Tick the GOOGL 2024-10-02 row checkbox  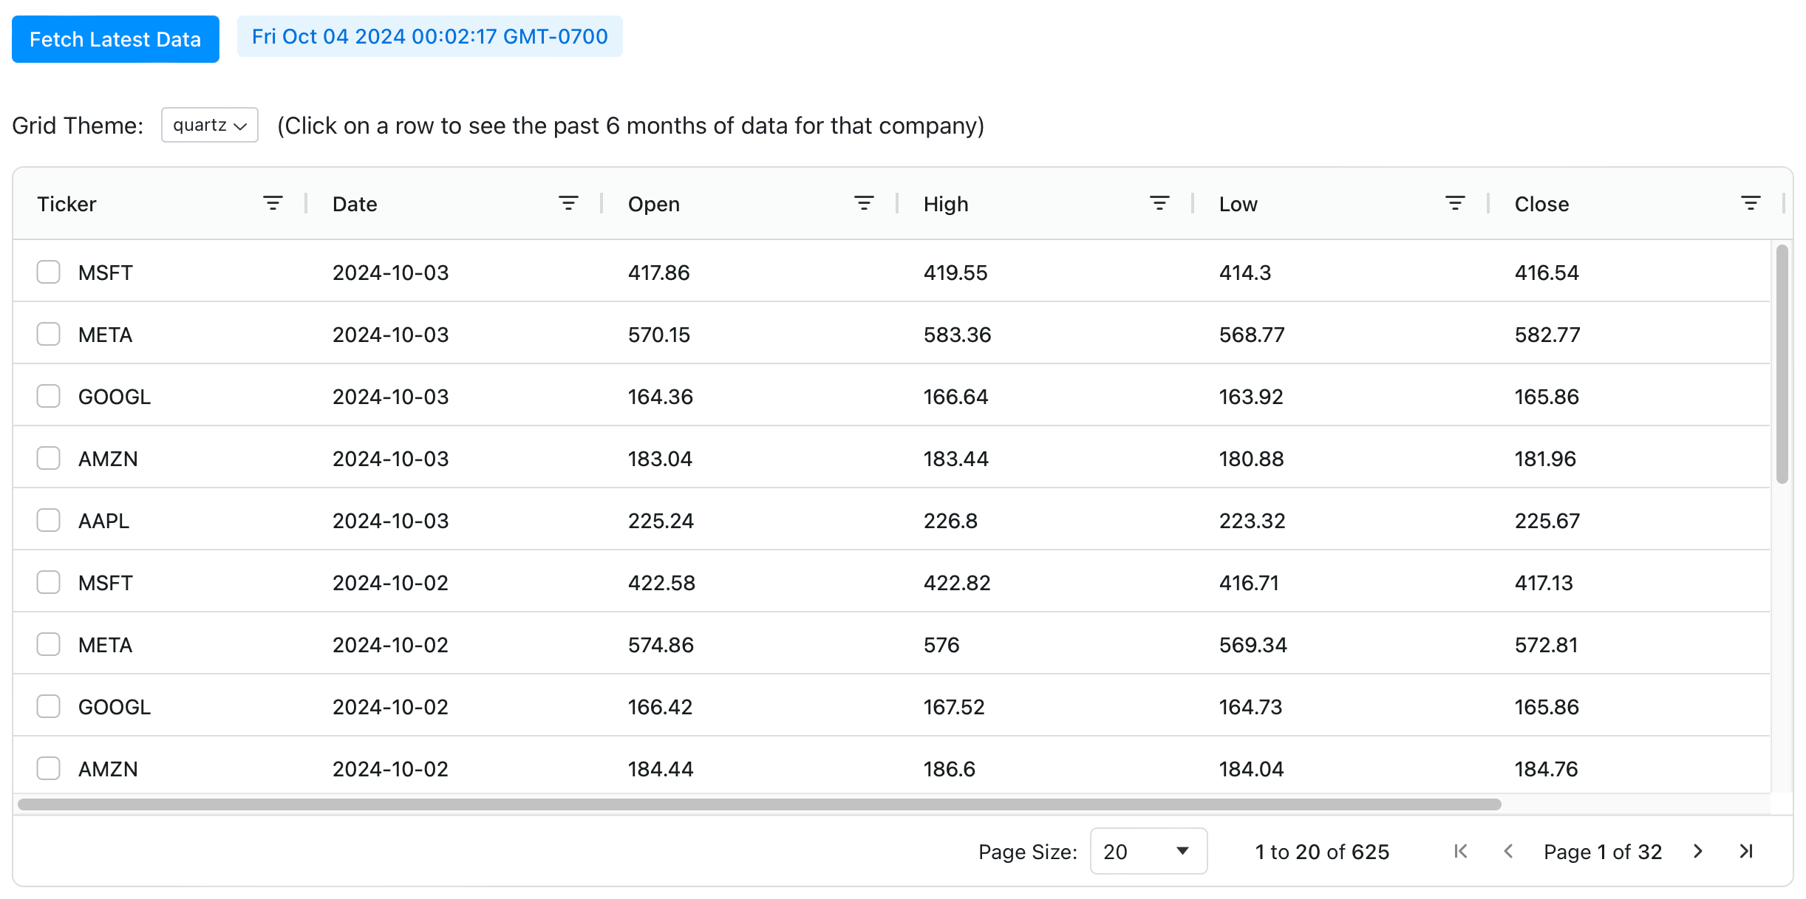[x=49, y=706]
